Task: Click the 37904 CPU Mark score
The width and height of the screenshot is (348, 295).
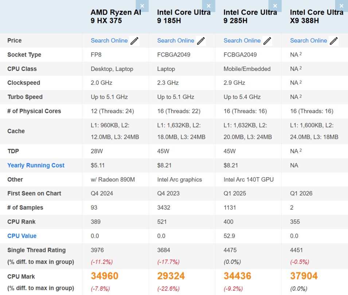Action: [304, 276]
